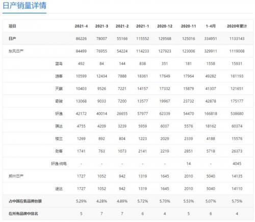Select the 1133143 cumulative value
Image resolution: width=255 pixels, height=222 pixels.
tap(237, 39)
